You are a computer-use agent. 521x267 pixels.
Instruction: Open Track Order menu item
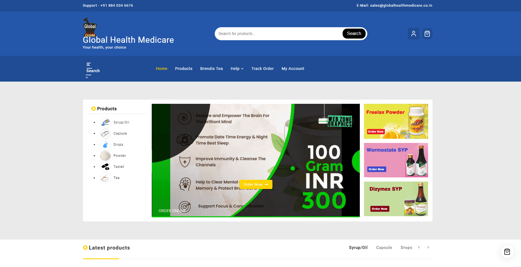tap(262, 69)
